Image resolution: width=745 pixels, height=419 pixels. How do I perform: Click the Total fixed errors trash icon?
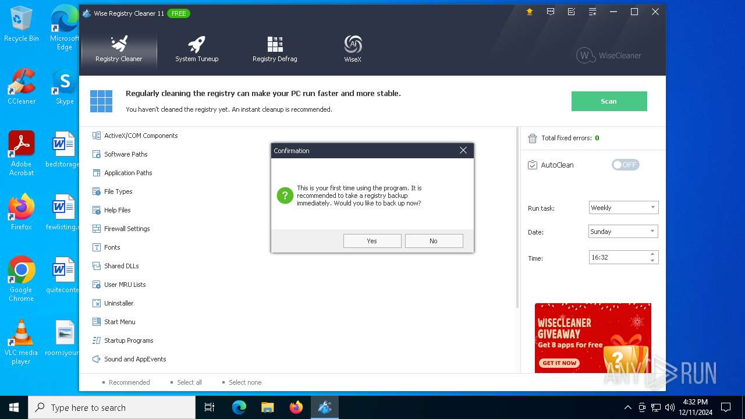tap(532, 139)
